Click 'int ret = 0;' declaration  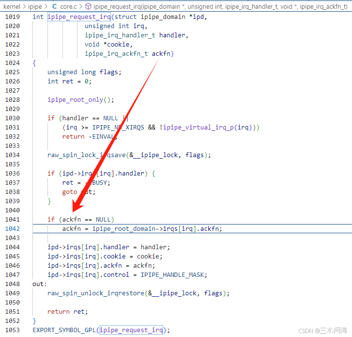[69, 81]
